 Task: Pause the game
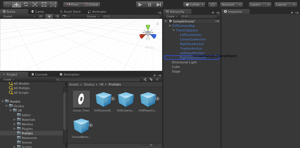click(x=150, y=4)
